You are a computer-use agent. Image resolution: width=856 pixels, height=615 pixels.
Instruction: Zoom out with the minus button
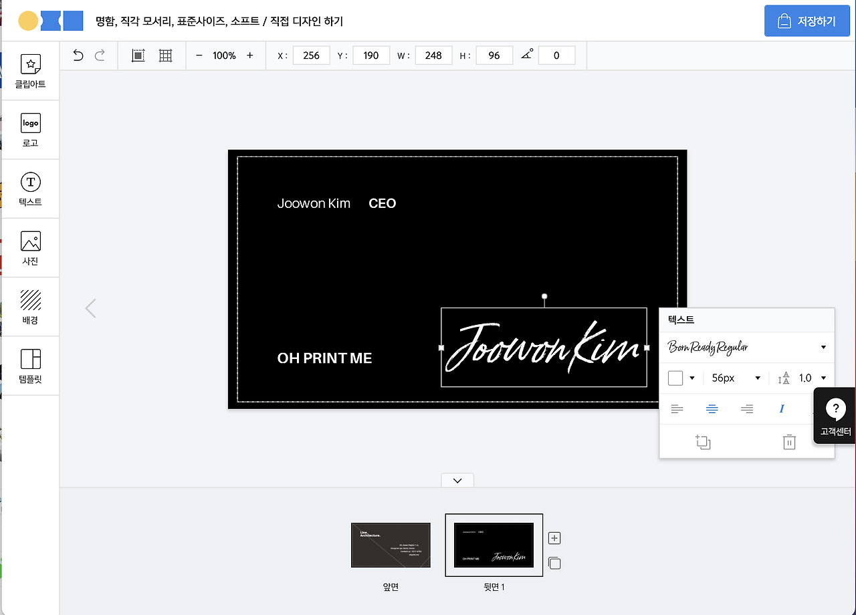pos(199,55)
